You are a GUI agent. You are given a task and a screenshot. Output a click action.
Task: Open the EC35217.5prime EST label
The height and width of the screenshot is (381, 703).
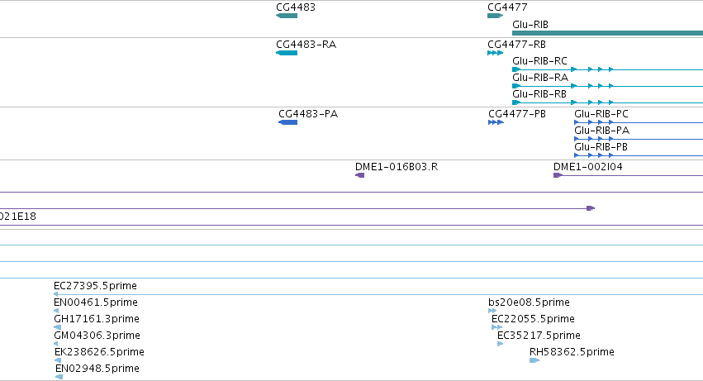(x=539, y=336)
